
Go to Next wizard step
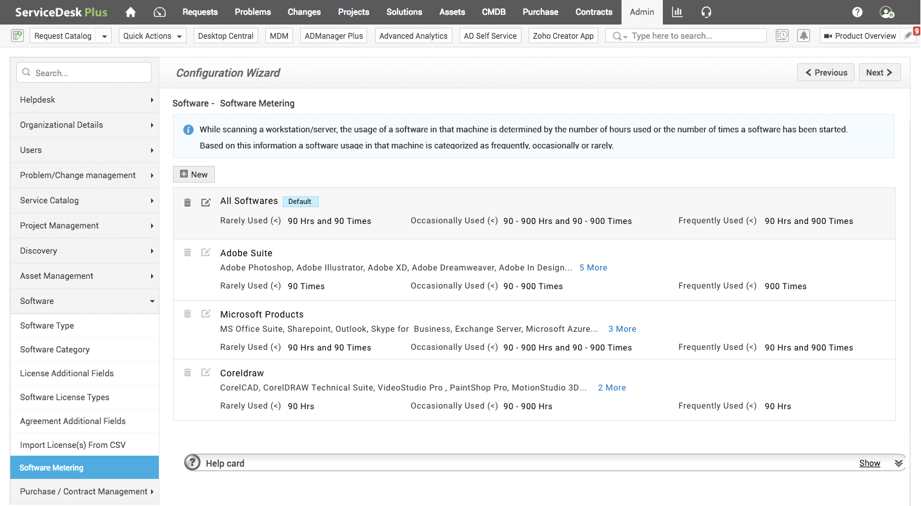point(880,72)
